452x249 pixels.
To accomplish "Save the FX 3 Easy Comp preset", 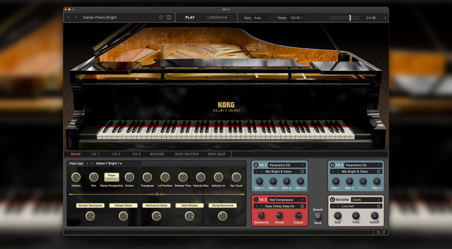I will 302,206.
